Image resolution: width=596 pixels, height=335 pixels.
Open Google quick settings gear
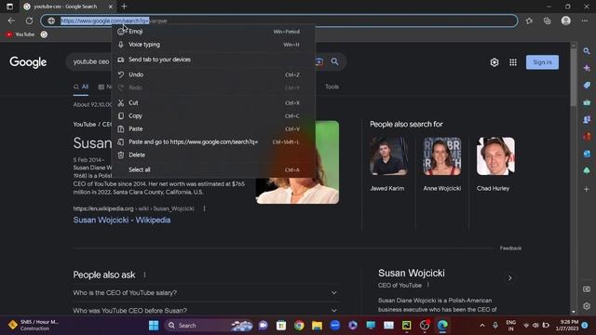pos(494,62)
